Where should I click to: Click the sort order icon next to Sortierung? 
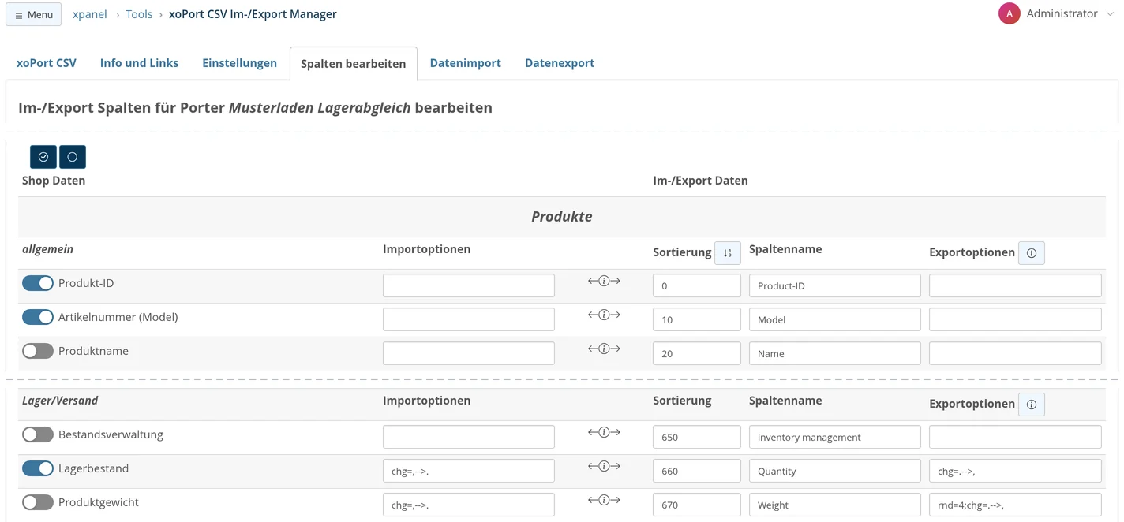tap(728, 253)
